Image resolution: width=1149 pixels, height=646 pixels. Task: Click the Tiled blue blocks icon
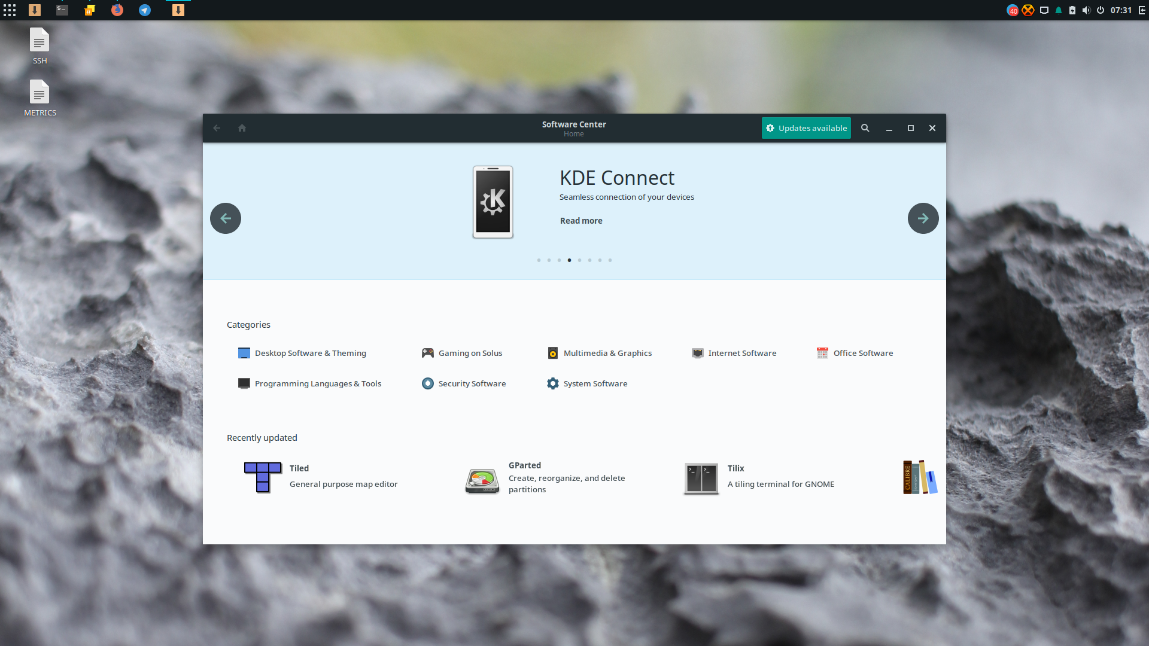pyautogui.click(x=263, y=477)
